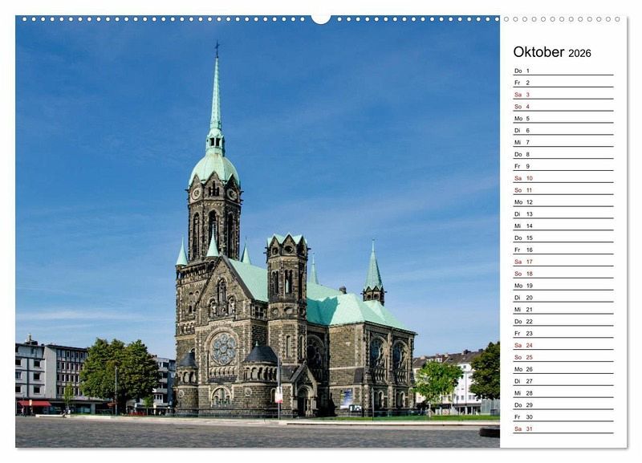This screenshot has height=463, width=642.
Task: Click the round hanging hole at top
Action: [x=321, y=18]
